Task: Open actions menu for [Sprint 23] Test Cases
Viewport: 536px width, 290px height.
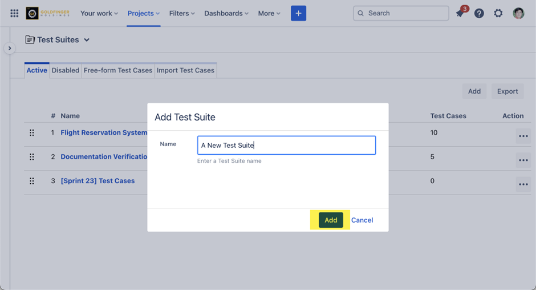Action: point(523,184)
